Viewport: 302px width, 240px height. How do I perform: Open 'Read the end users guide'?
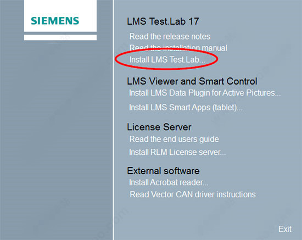click(x=174, y=139)
